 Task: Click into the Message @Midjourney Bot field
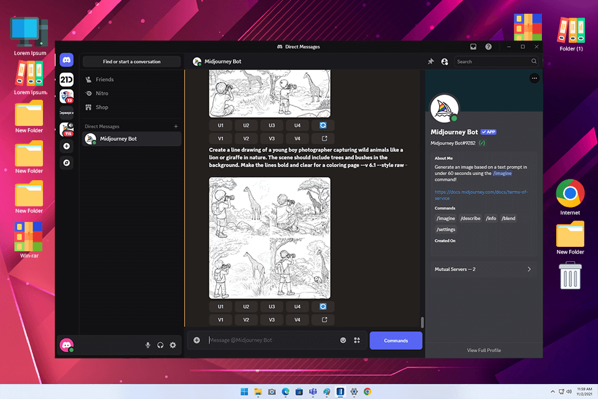click(x=272, y=340)
